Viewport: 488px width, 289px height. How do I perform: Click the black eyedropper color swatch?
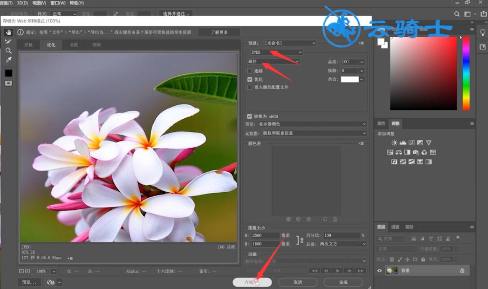coord(9,73)
